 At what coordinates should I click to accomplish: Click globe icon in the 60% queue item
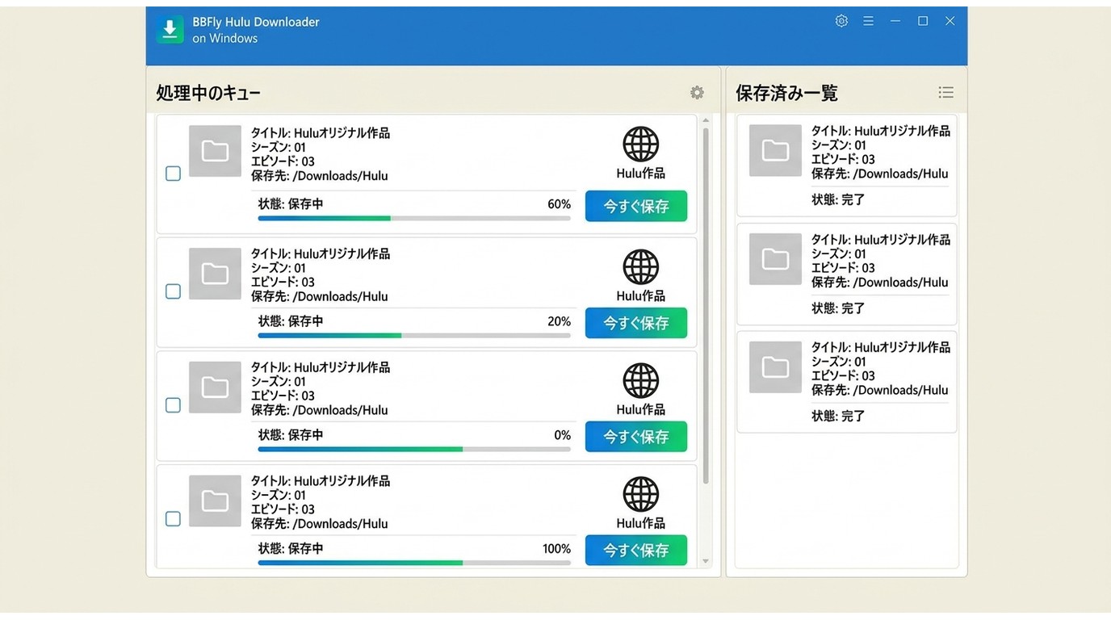click(x=640, y=145)
